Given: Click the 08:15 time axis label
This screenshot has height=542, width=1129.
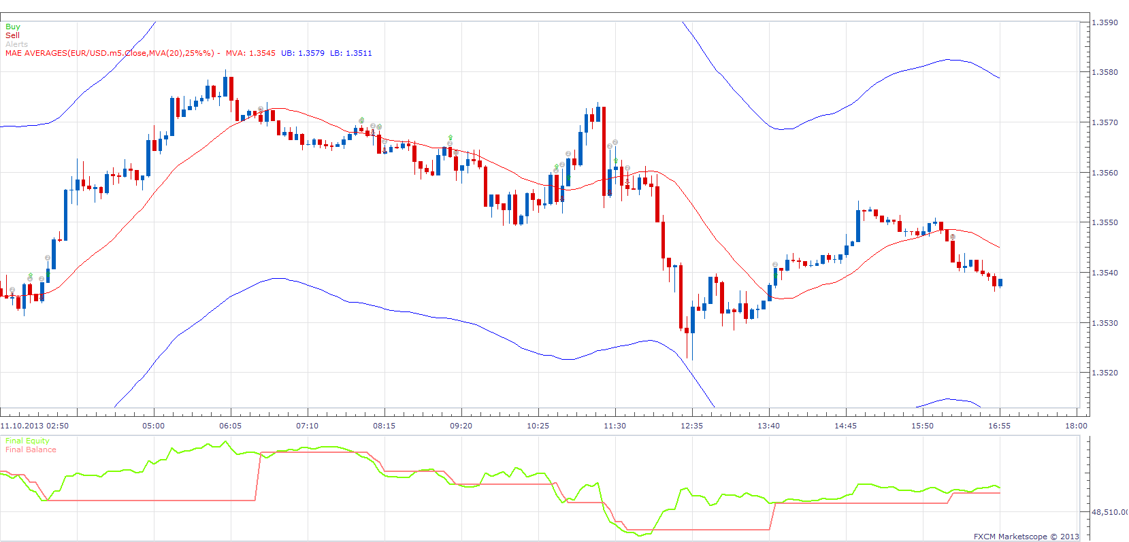Looking at the screenshot, I should [384, 426].
